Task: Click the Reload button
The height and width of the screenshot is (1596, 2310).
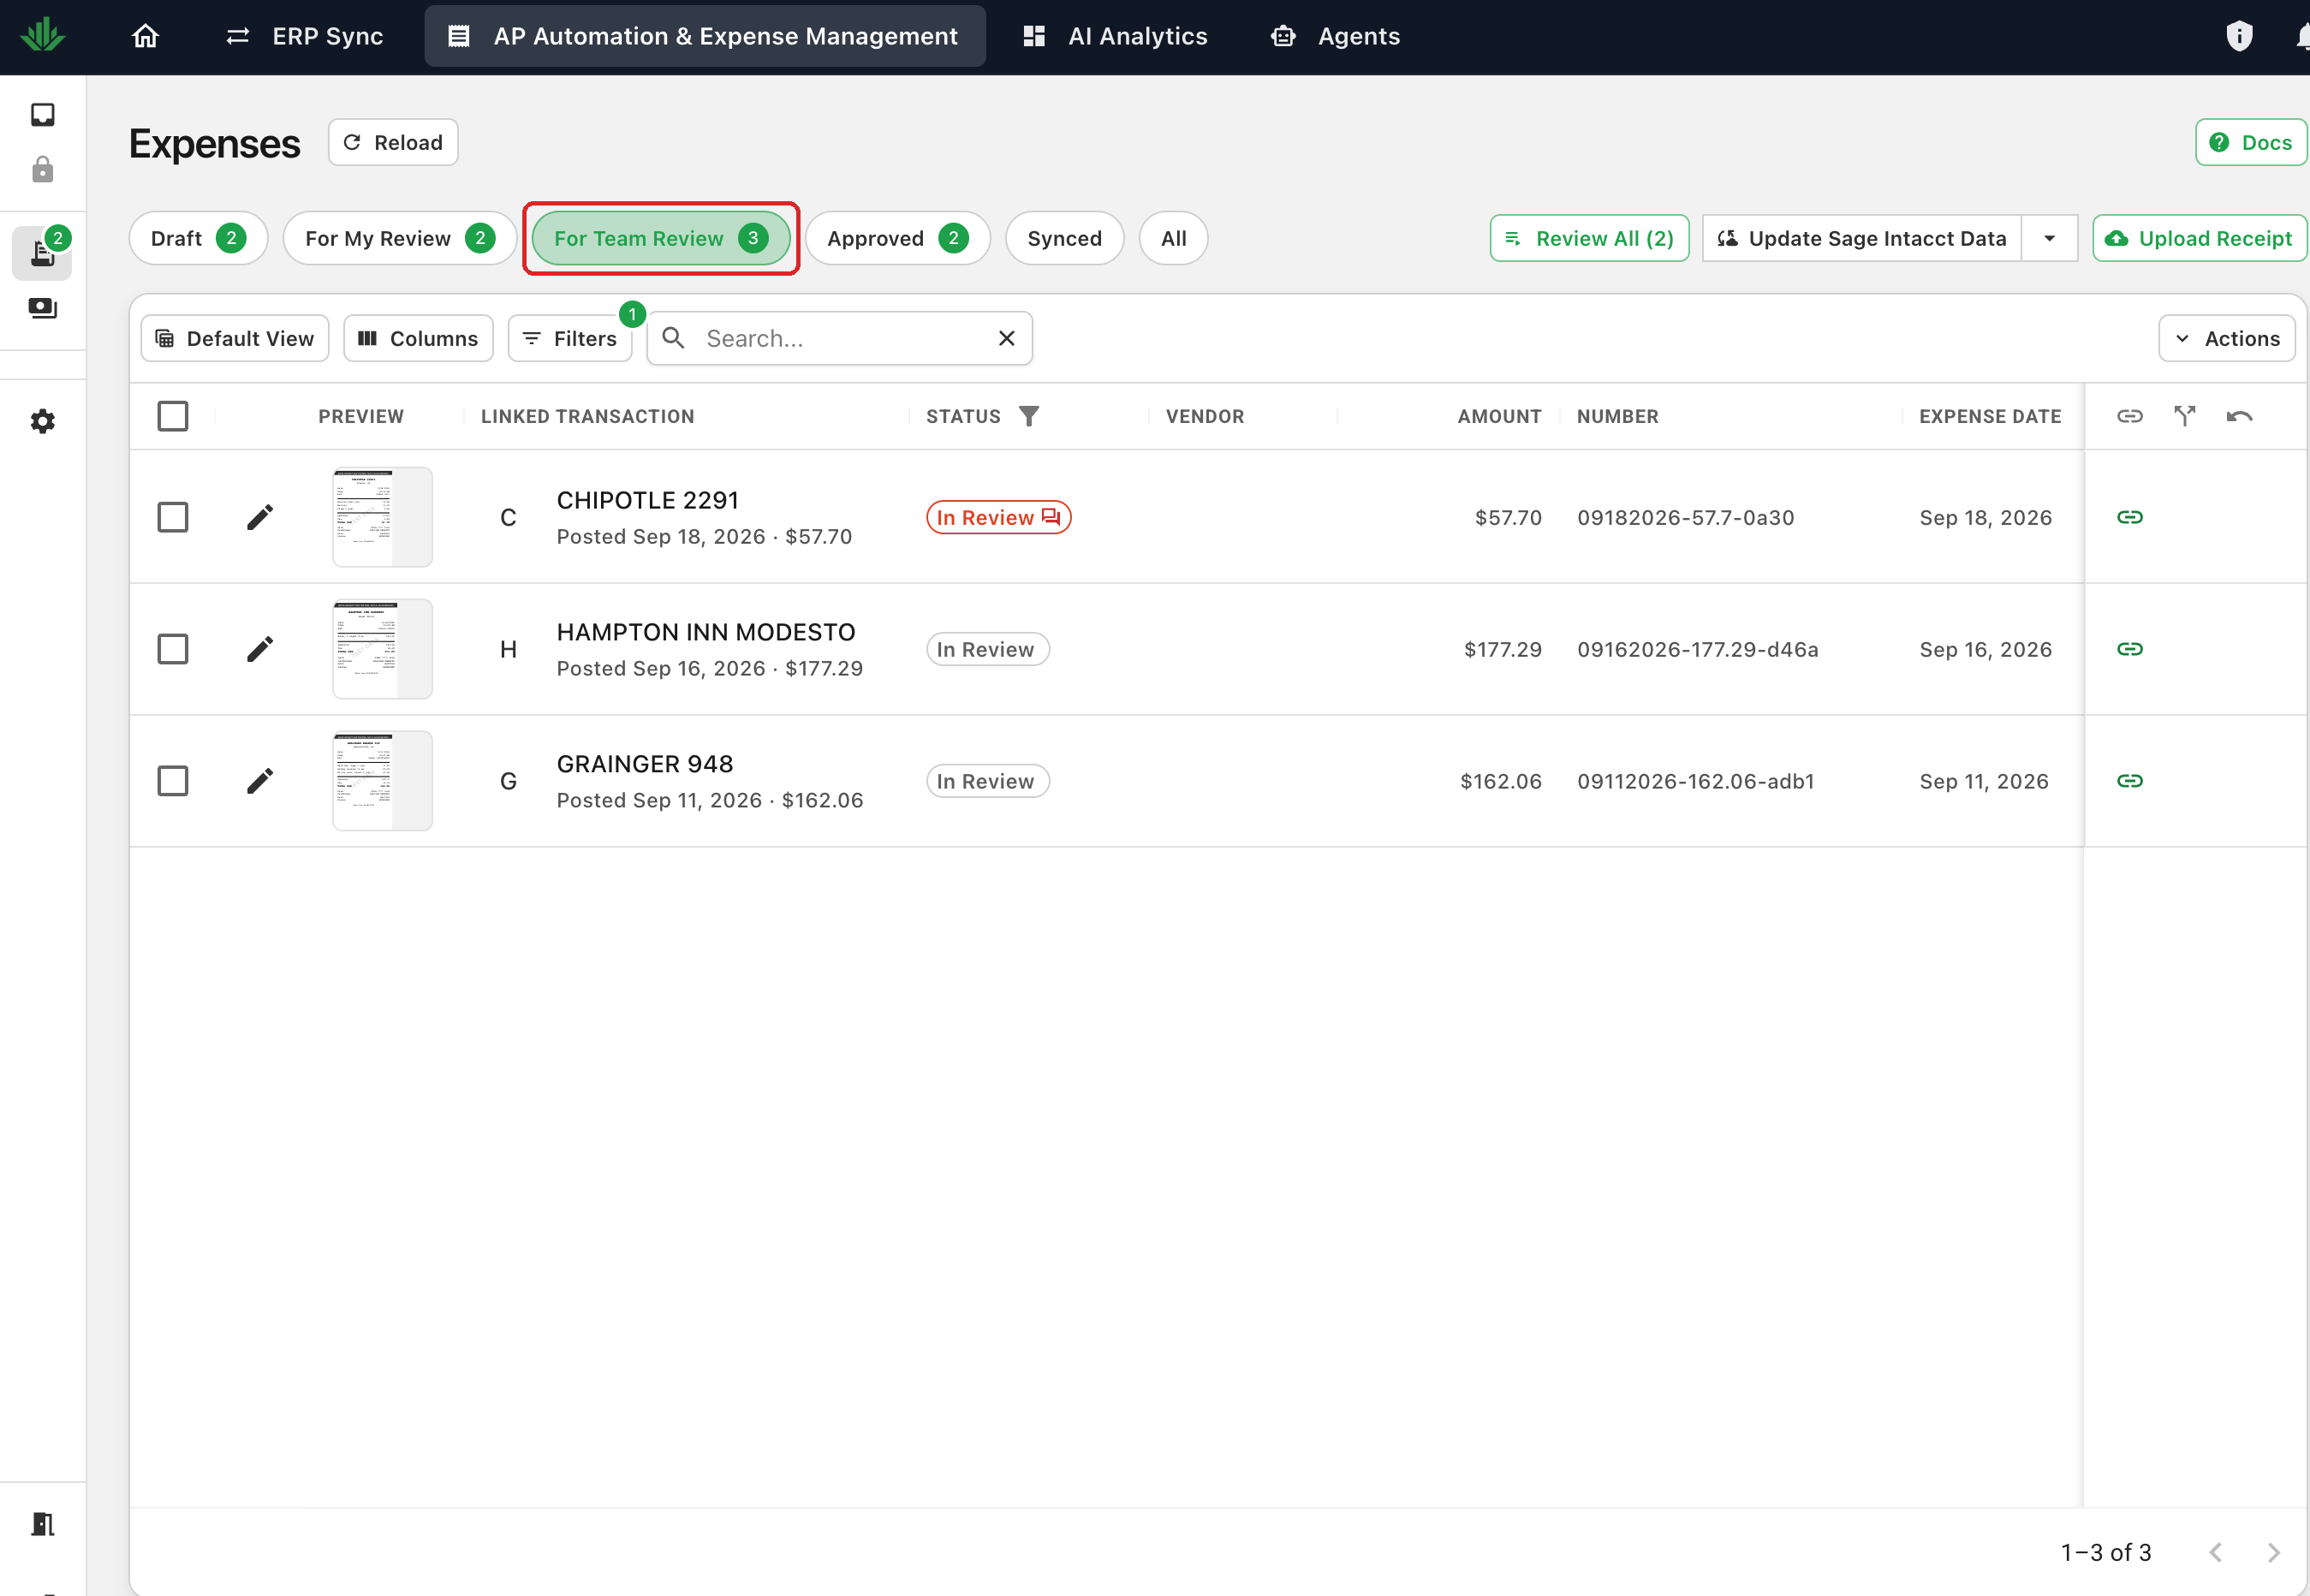Action: [393, 143]
